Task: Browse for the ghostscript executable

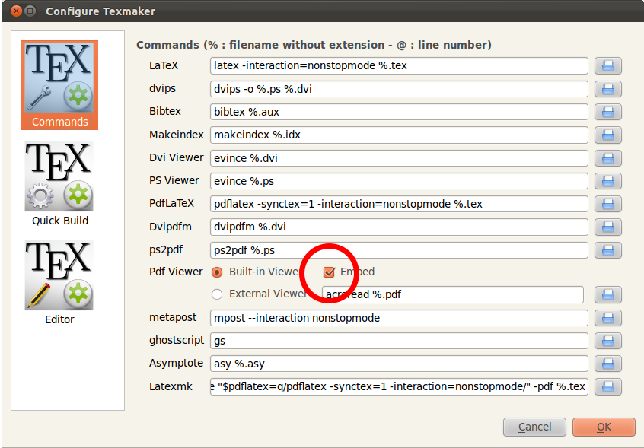Action: (x=607, y=341)
